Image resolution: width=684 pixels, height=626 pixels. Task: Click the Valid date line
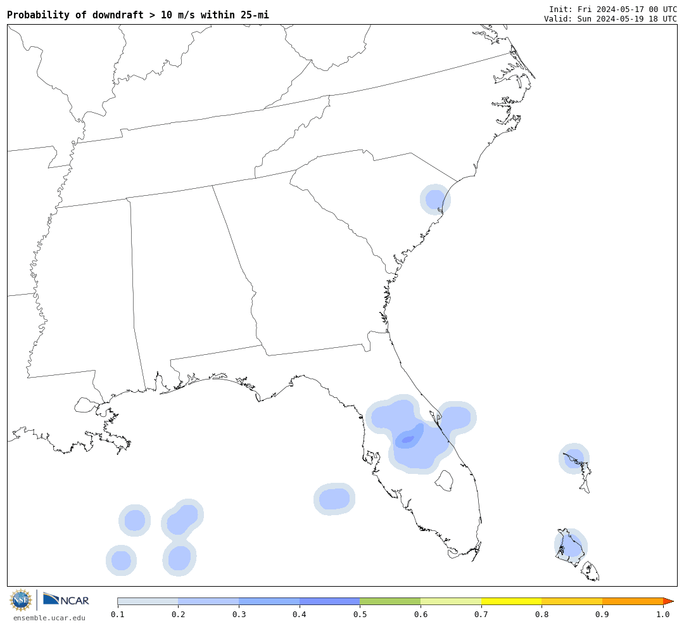pyautogui.click(x=611, y=19)
